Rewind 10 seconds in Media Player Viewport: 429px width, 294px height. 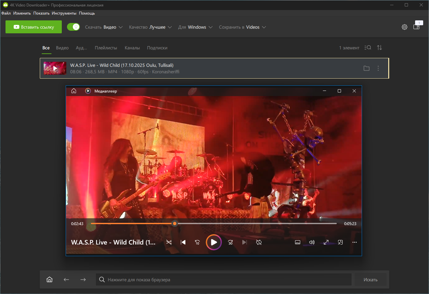197,242
